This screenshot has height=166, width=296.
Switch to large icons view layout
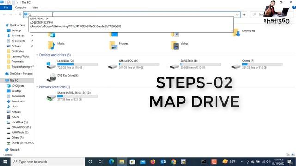pos(293,155)
